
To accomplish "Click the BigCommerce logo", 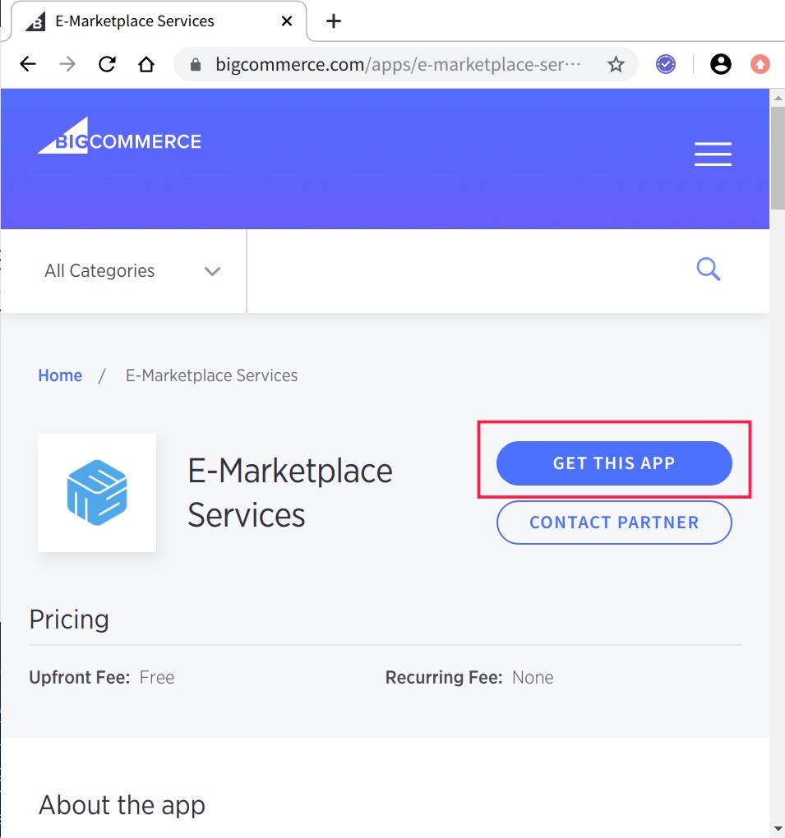I will pos(119,136).
